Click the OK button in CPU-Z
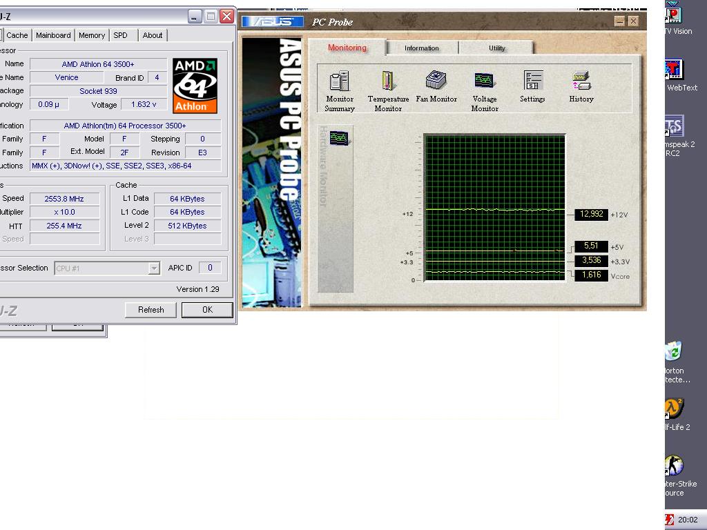The height and width of the screenshot is (530, 707). click(207, 310)
